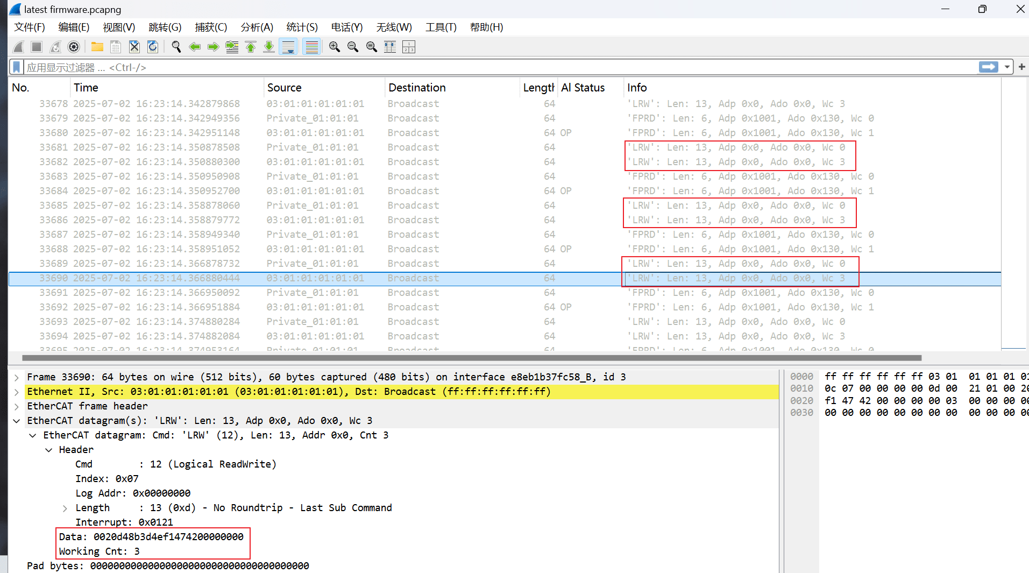Open the 统计(S) menu
This screenshot has height=573, width=1029.
302,27
